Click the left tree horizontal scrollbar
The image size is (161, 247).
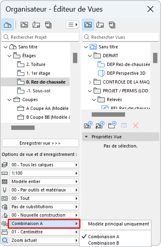point(23,127)
